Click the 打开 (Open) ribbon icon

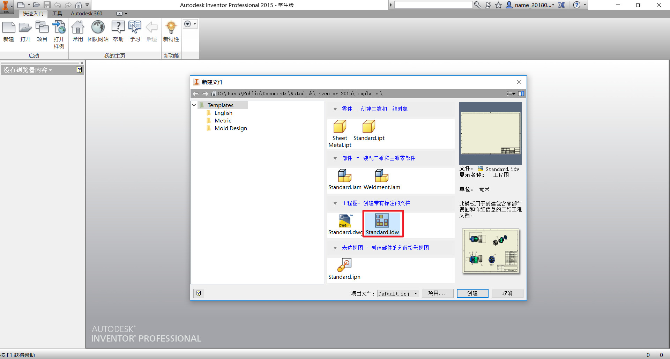pyautogui.click(x=25, y=31)
